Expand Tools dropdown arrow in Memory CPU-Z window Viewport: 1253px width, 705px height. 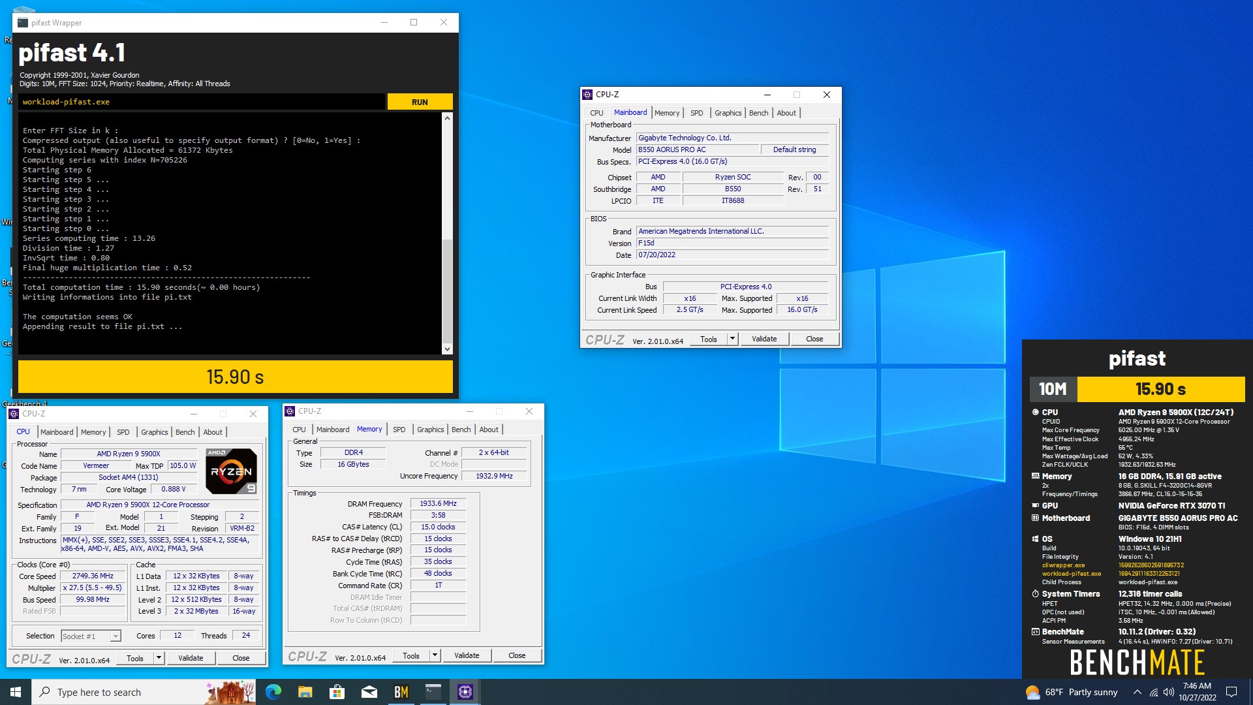(x=435, y=655)
